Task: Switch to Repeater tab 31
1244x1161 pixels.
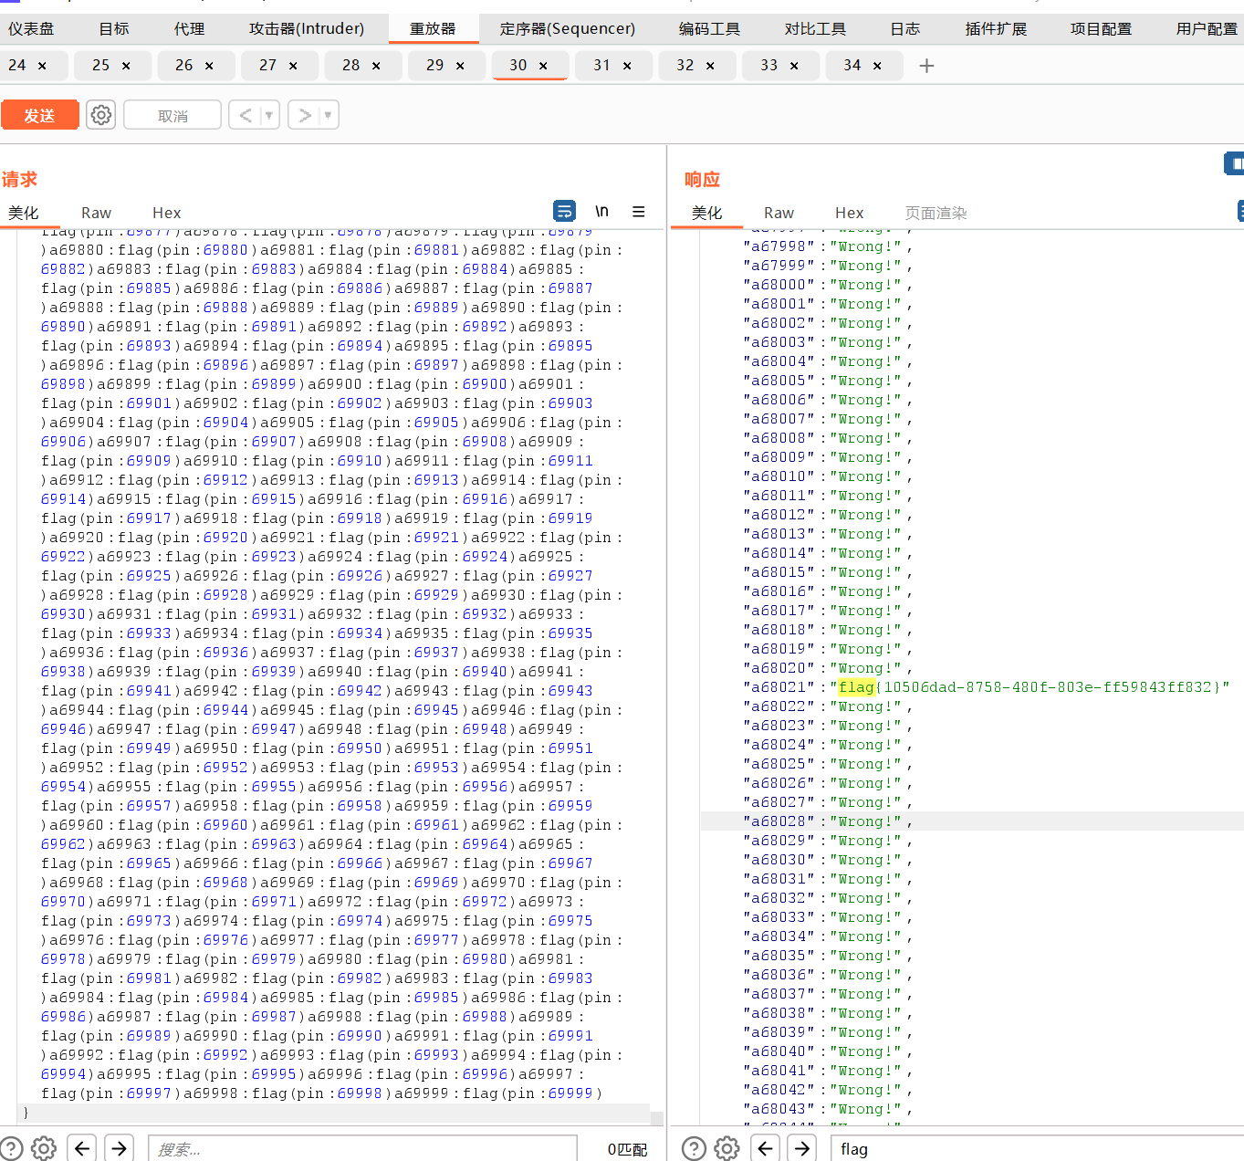Action: [601, 66]
